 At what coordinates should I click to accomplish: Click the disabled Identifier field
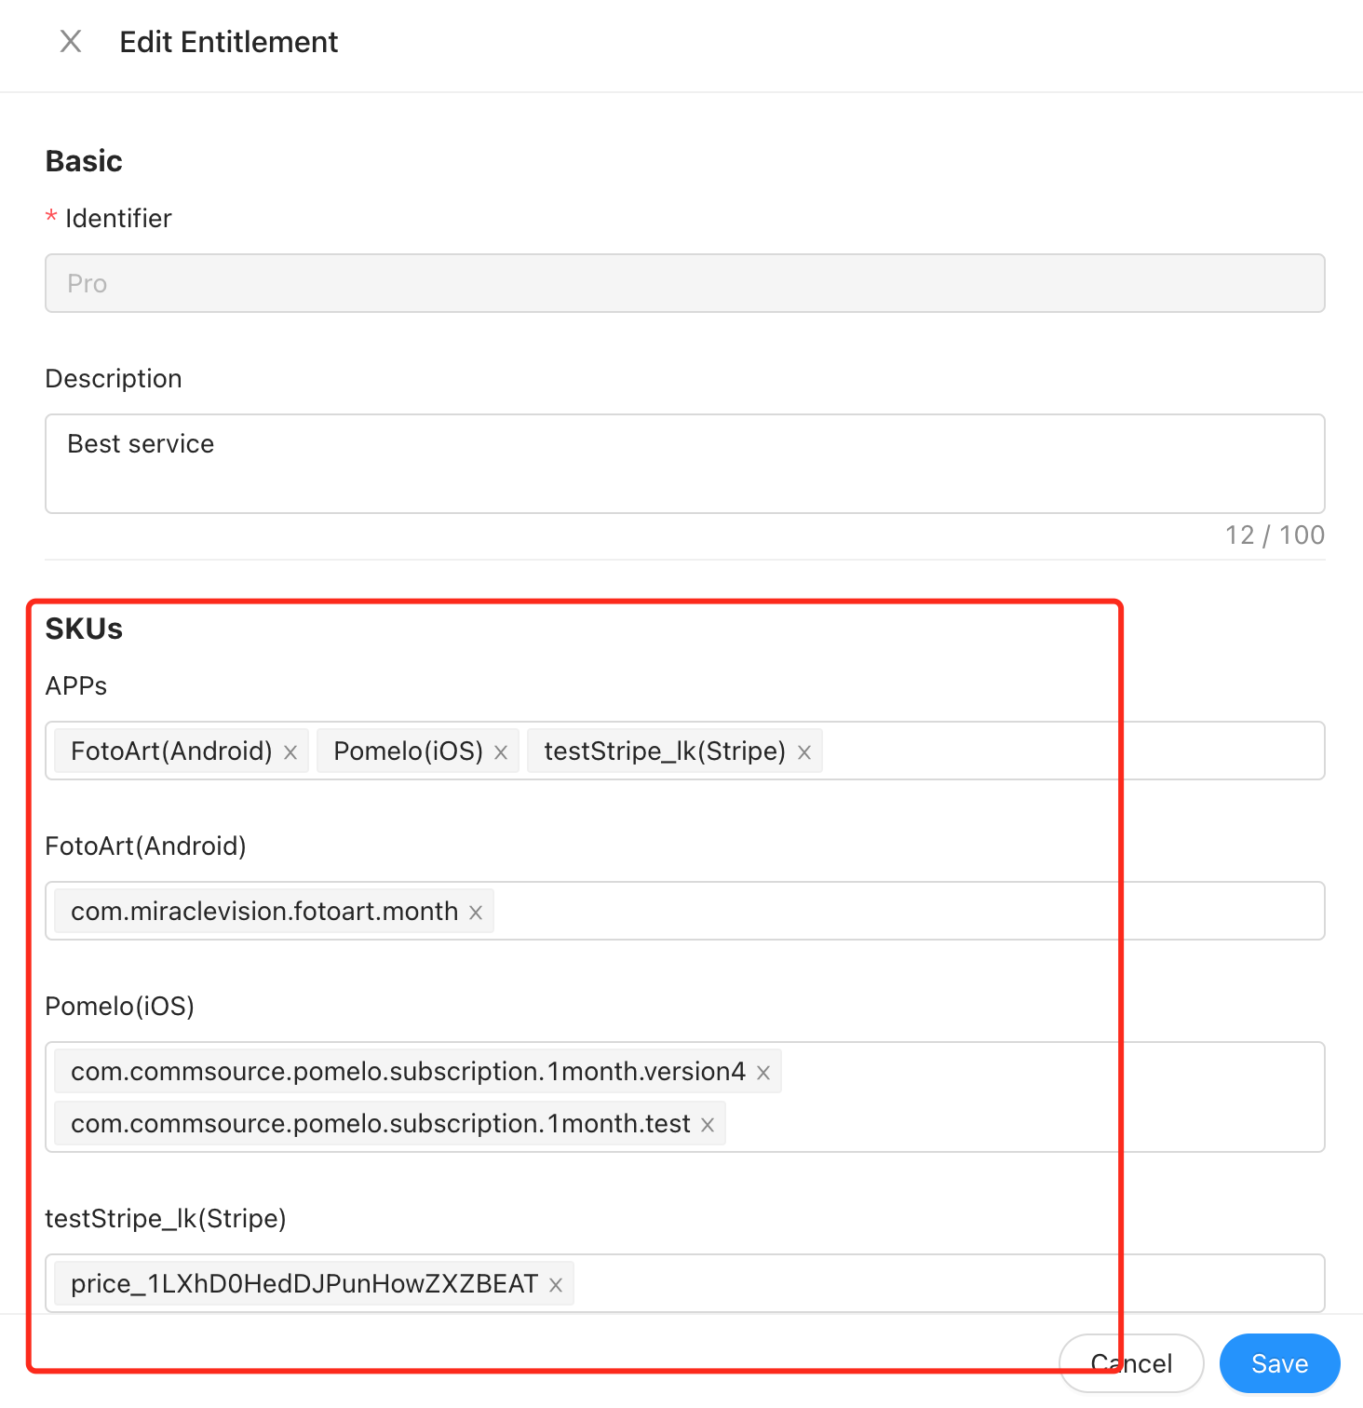[684, 283]
